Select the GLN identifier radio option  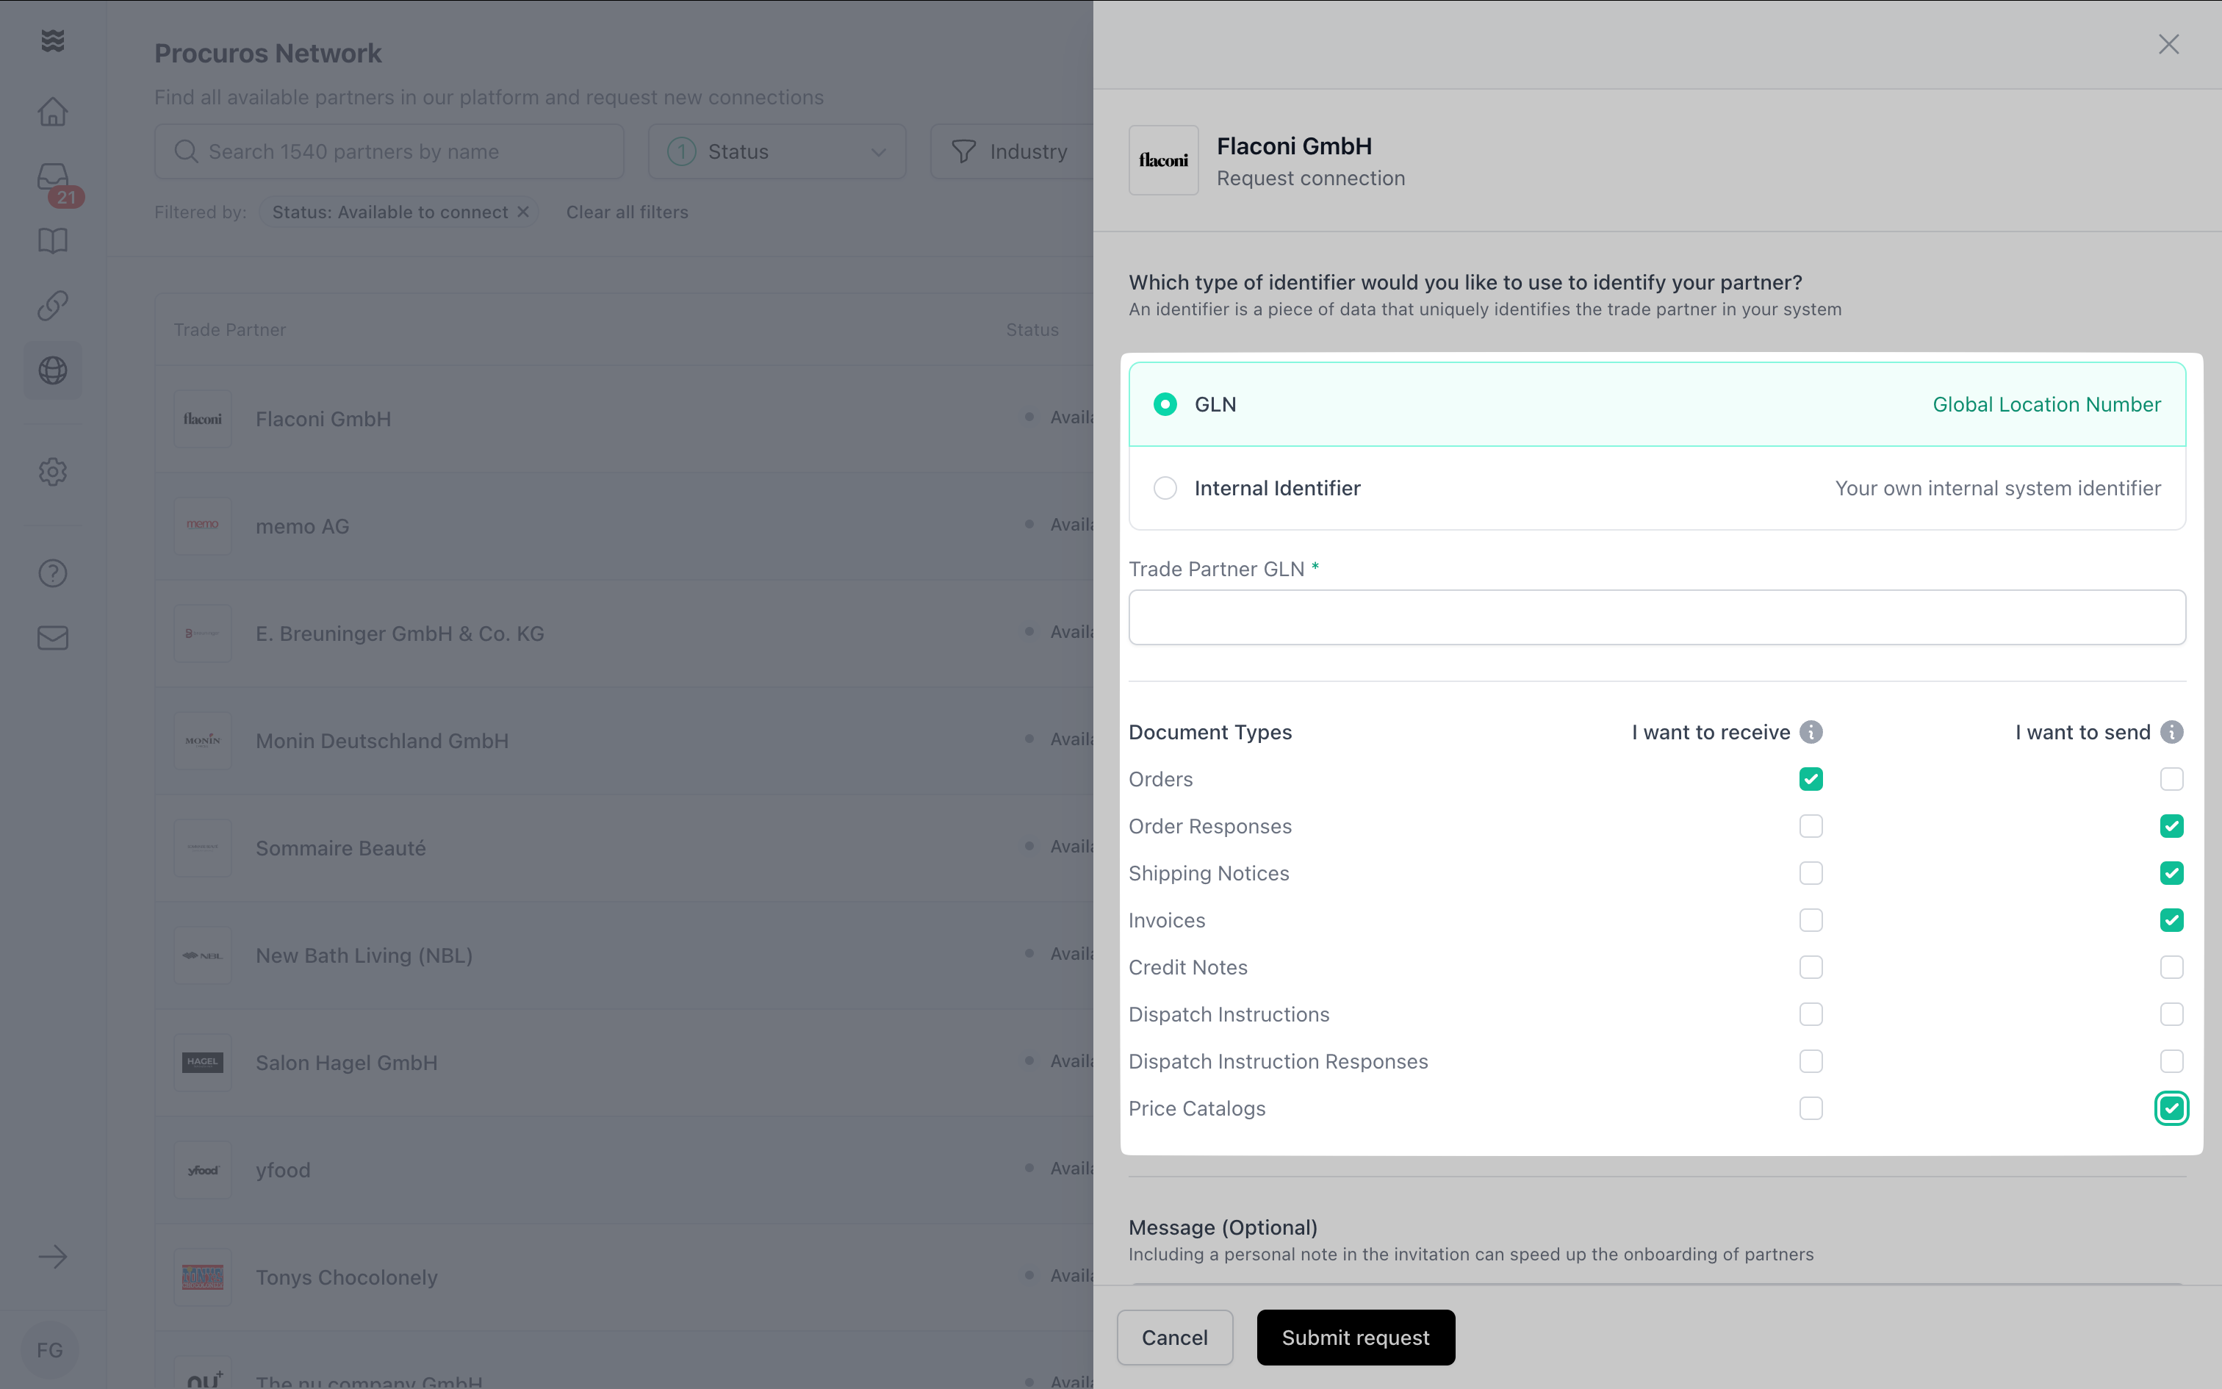pos(1165,404)
